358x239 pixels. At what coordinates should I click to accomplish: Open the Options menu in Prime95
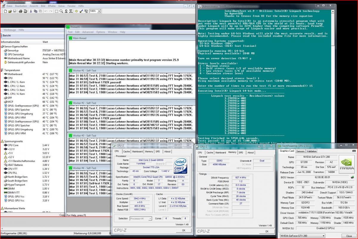coord(101,32)
